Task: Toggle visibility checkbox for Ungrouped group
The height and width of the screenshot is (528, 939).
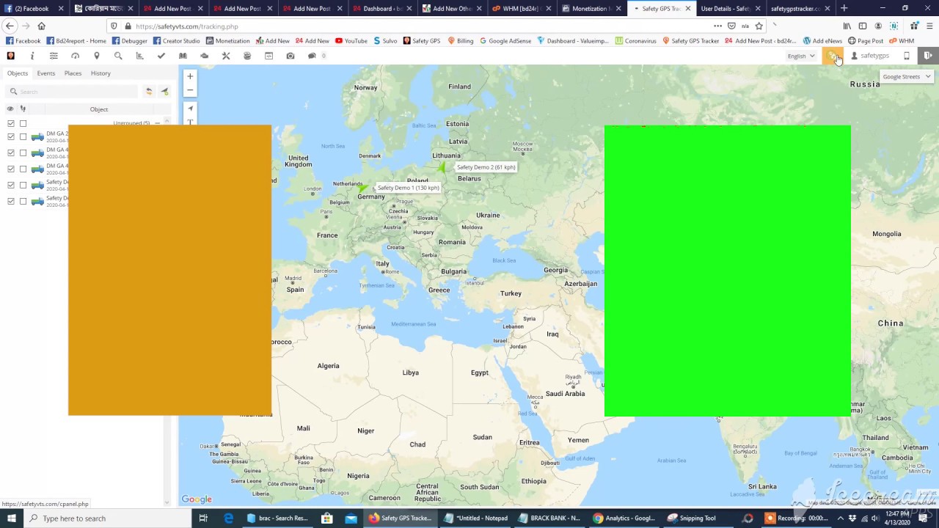Action: click(11, 123)
